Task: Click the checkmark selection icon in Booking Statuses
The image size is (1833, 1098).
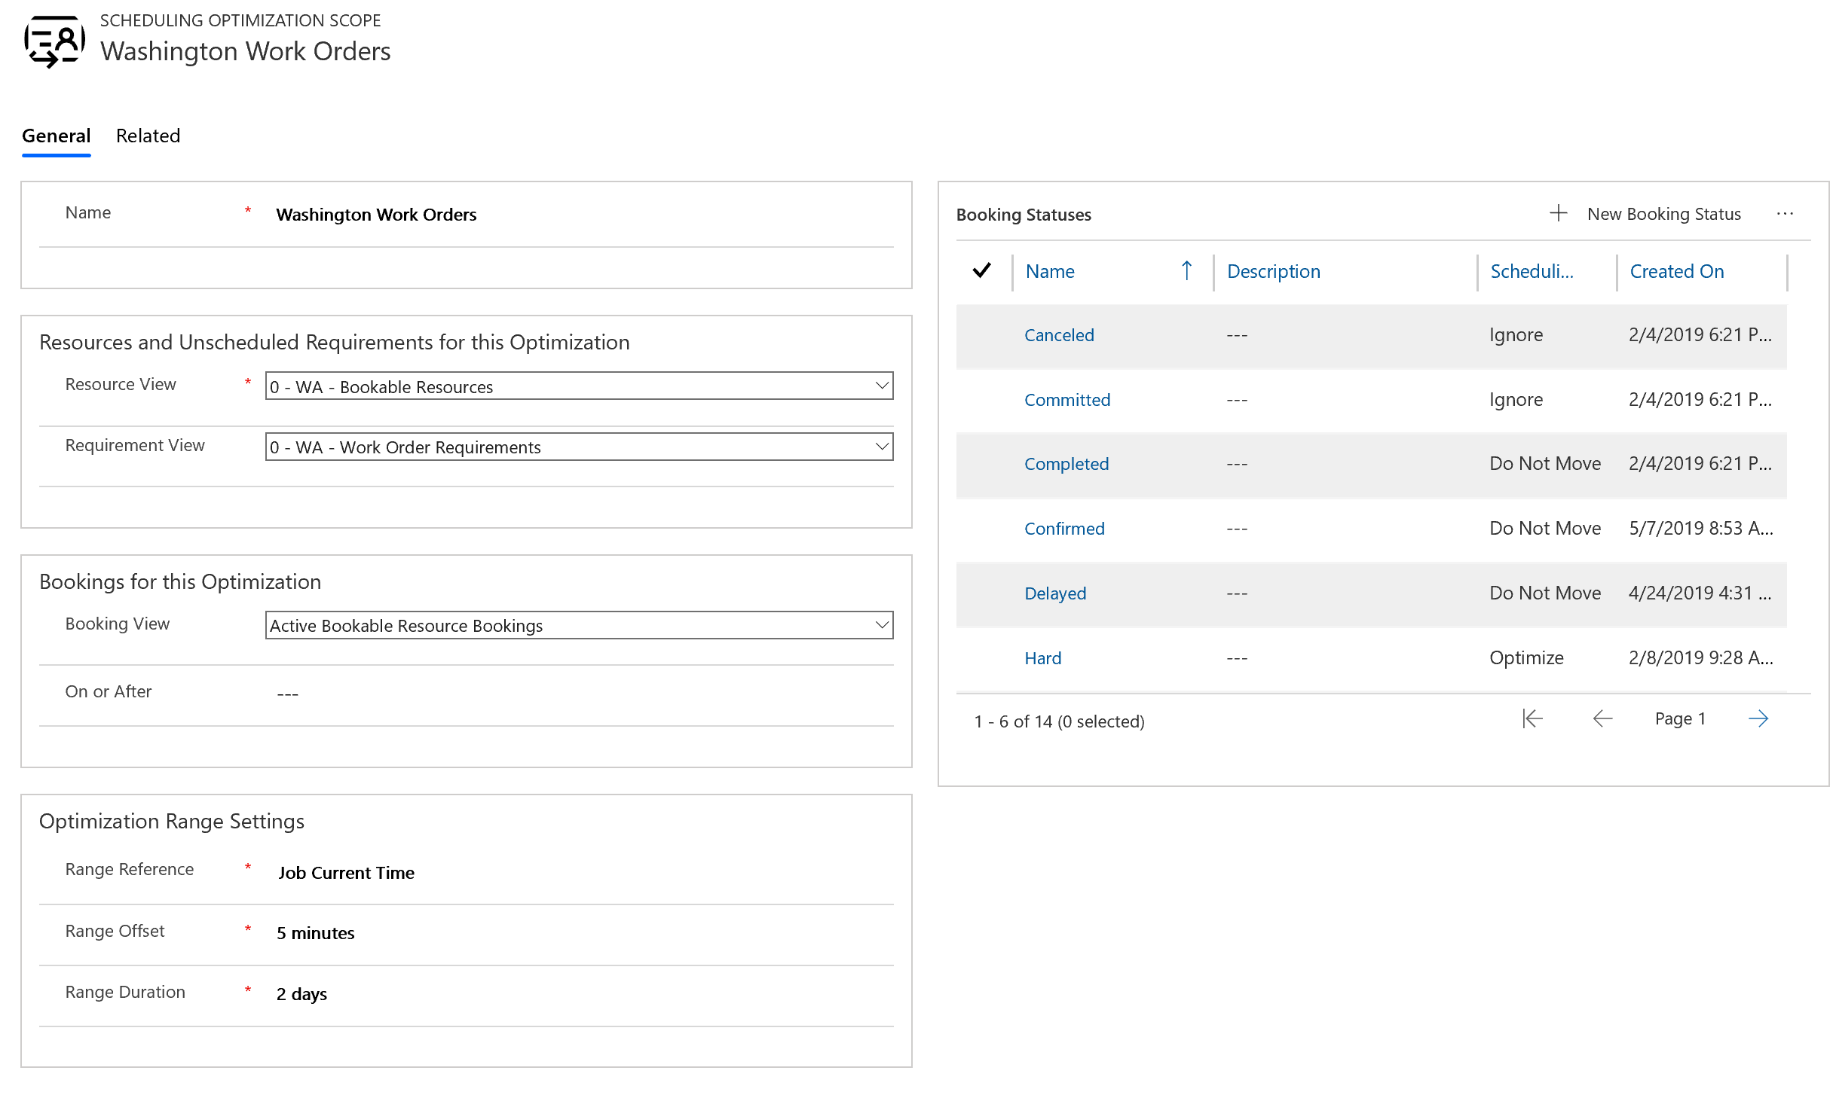Action: pos(985,270)
